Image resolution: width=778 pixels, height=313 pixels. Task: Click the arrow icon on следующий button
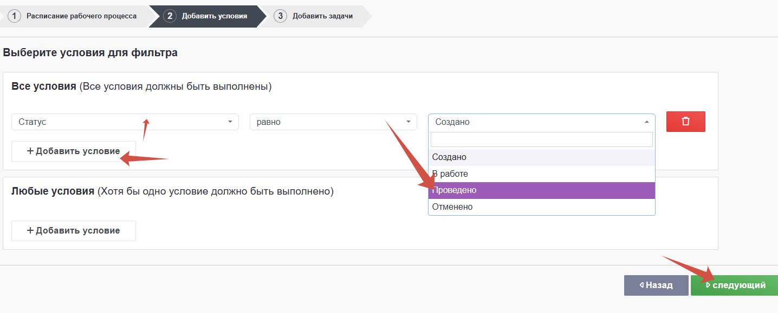(708, 285)
